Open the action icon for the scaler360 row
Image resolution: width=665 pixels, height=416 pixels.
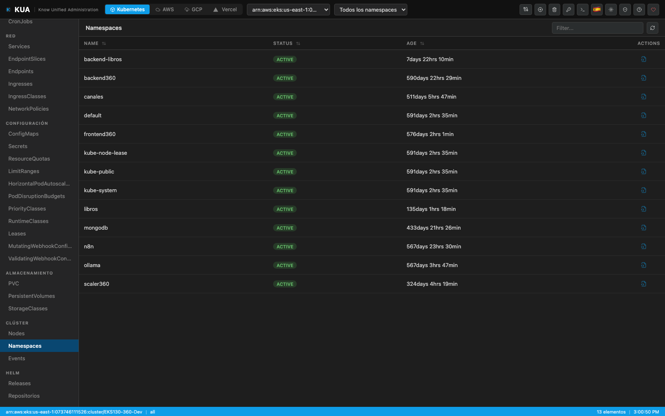(643, 284)
